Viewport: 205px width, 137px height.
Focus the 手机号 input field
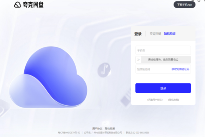tap(163, 50)
